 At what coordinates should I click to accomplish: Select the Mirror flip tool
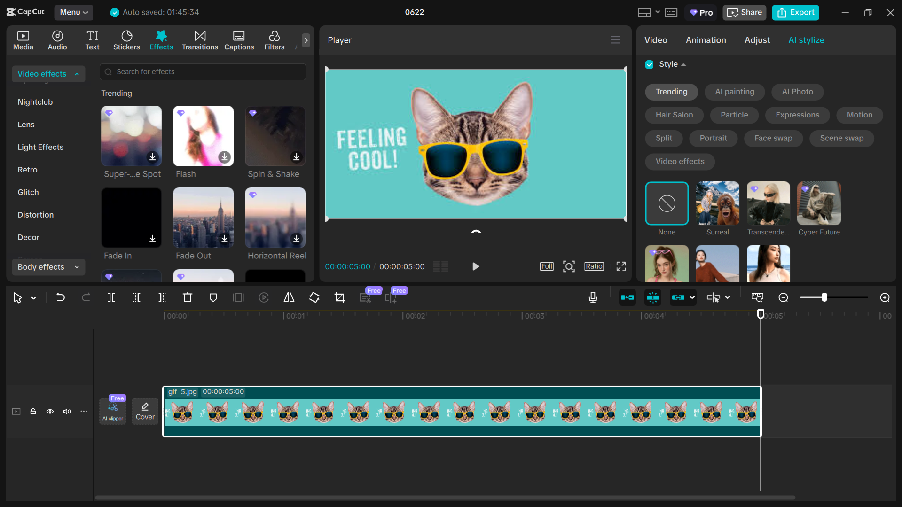tap(289, 297)
